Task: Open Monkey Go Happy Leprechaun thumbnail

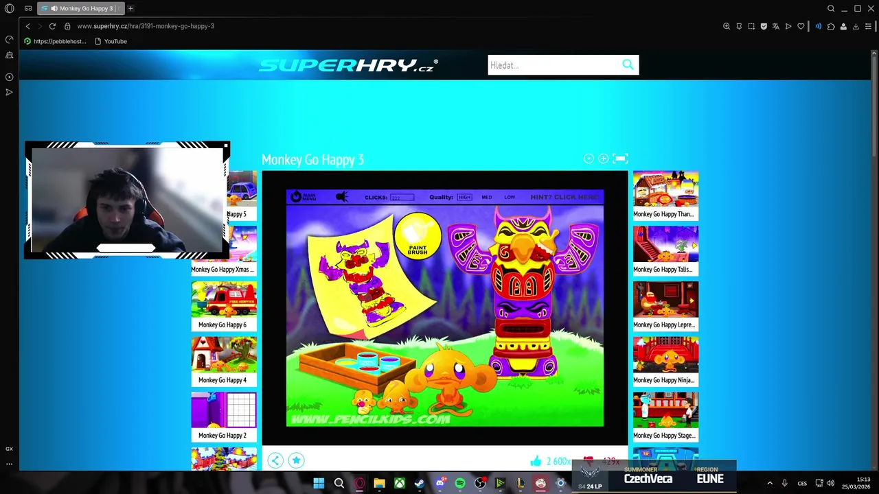Action: point(665,306)
